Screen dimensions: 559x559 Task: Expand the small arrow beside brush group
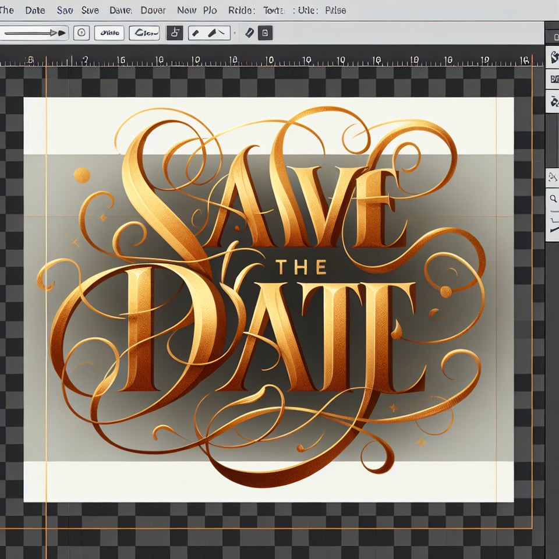[x=234, y=33]
